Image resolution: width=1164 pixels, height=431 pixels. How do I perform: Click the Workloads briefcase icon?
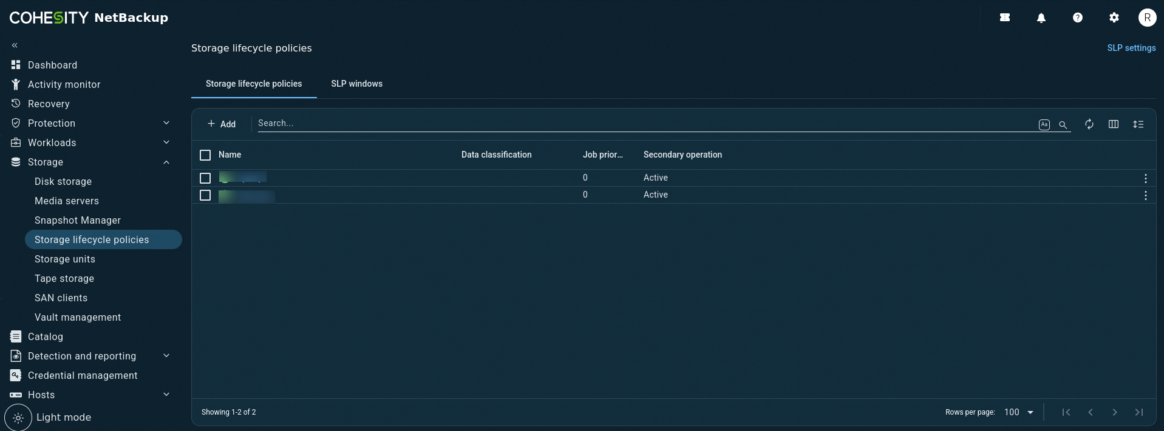click(x=16, y=142)
